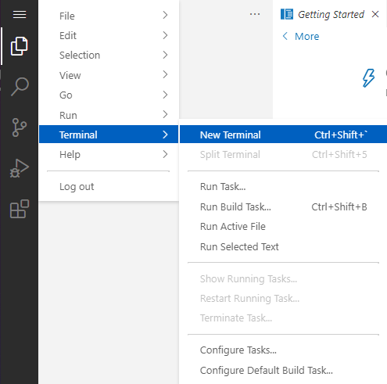Click the Ctrl+Shift+B shortcut label
387x384 pixels.
[339, 207]
